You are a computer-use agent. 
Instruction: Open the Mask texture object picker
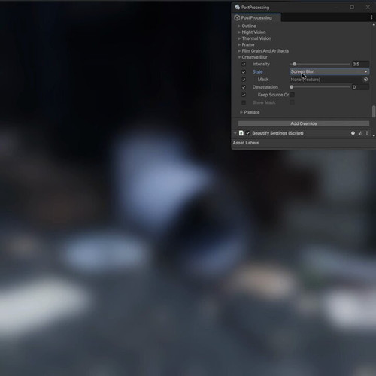point(365,80)
